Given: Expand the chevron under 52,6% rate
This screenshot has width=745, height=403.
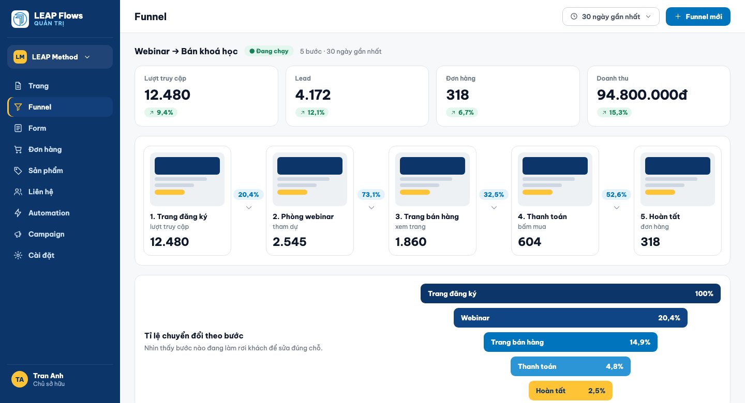Looking at the screenshot, I should 617,208.
